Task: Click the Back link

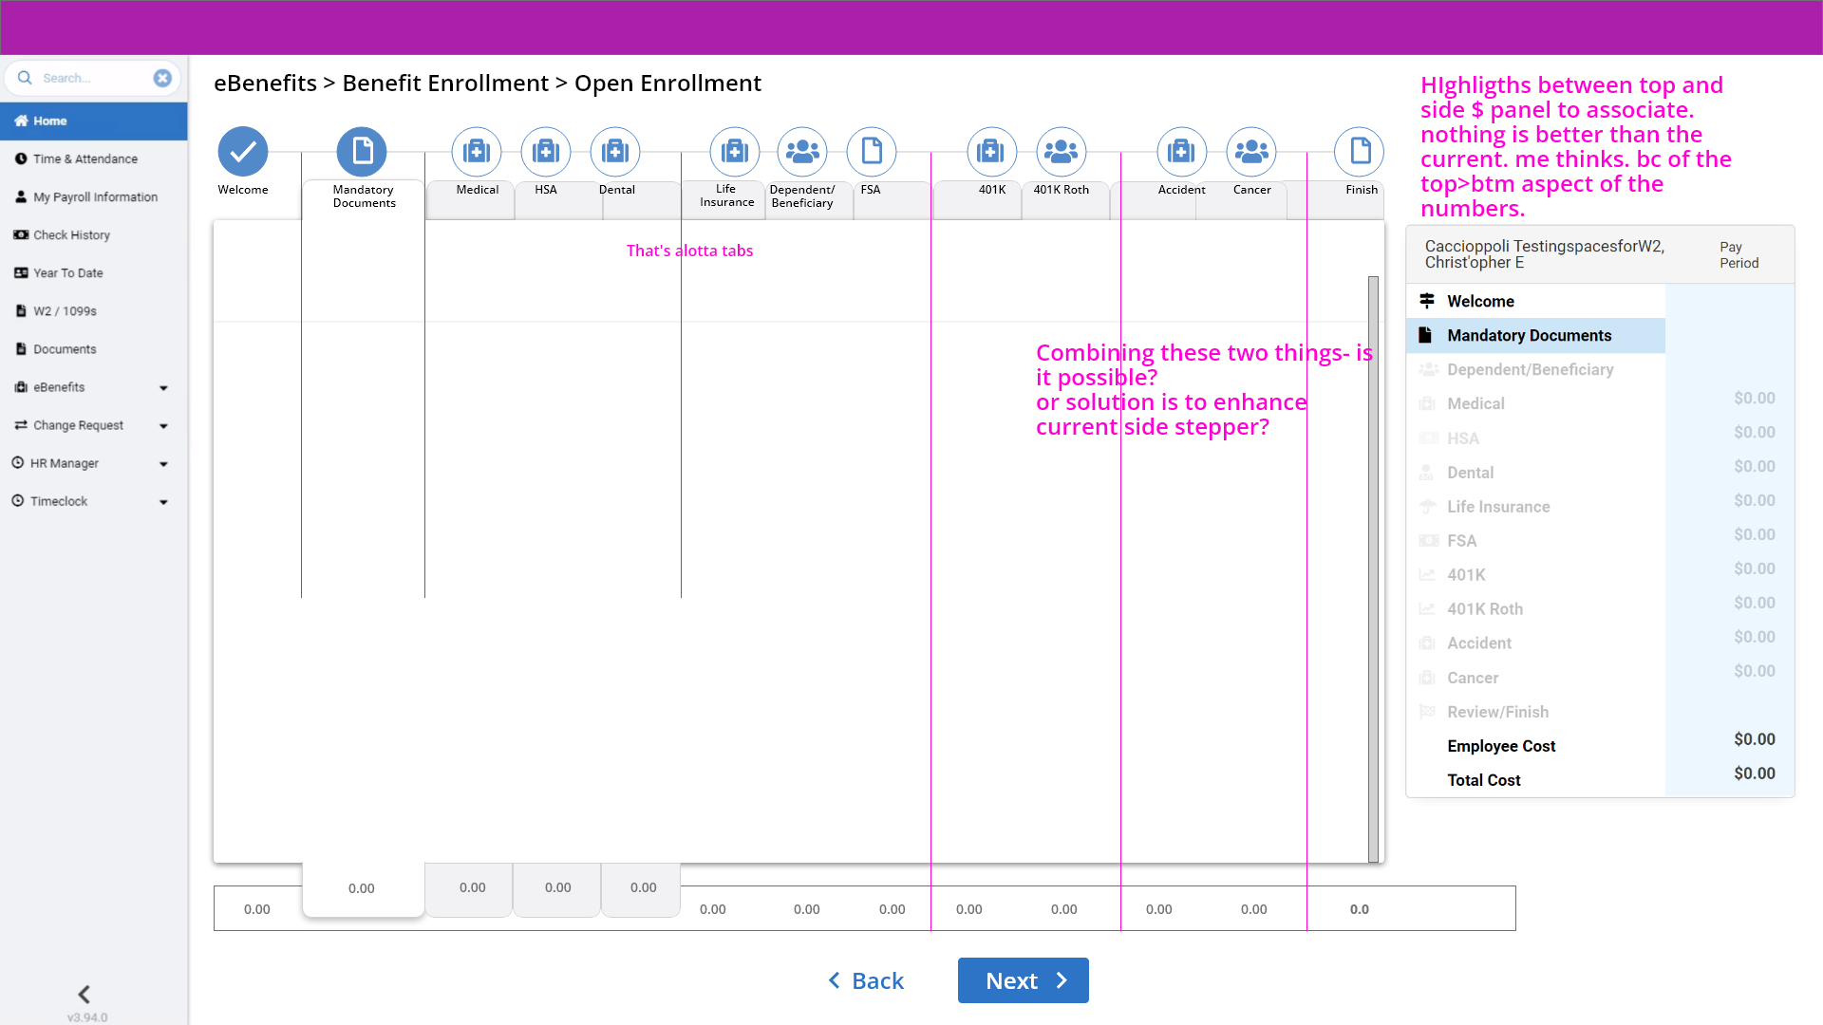Action: [x=866, y=980]
